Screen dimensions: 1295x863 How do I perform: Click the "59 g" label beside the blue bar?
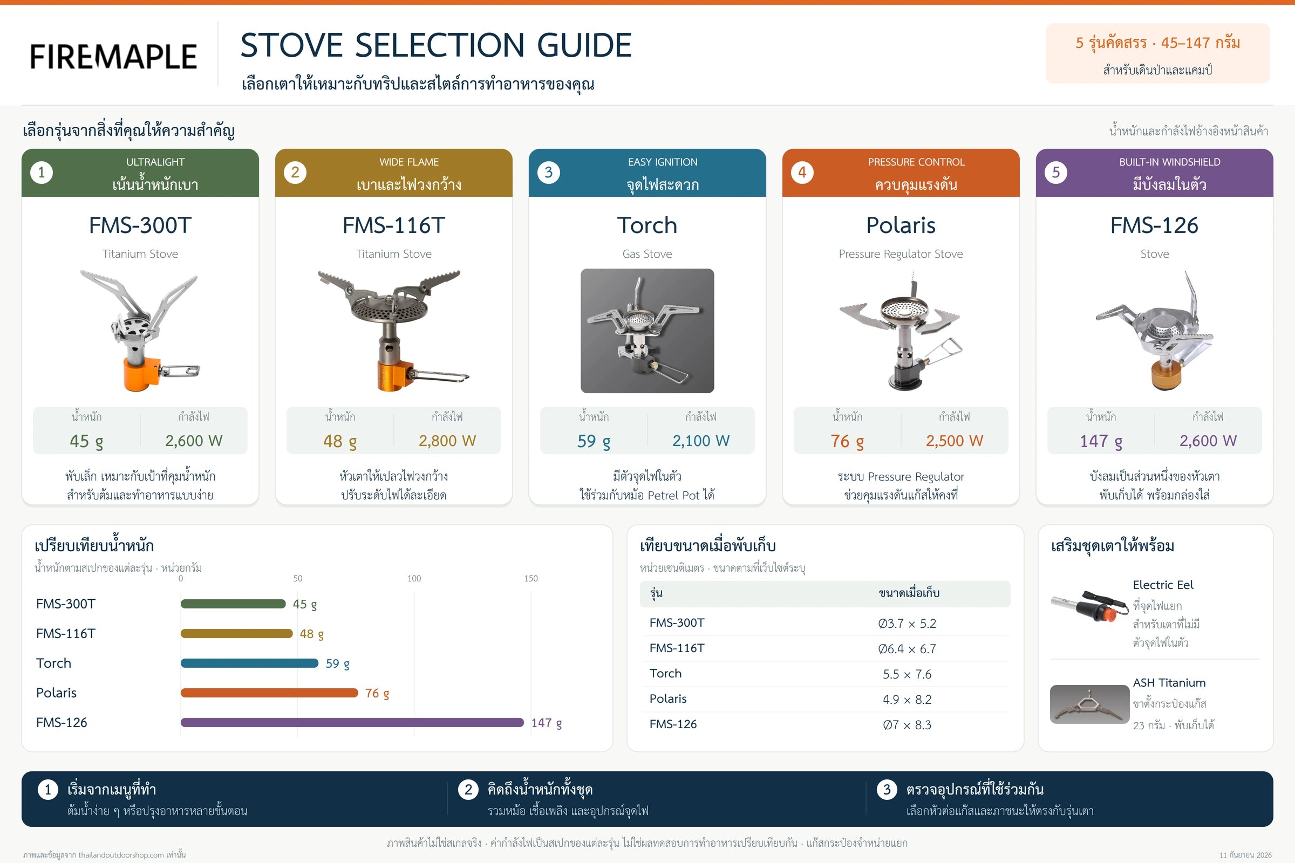(x=338, y=664)
